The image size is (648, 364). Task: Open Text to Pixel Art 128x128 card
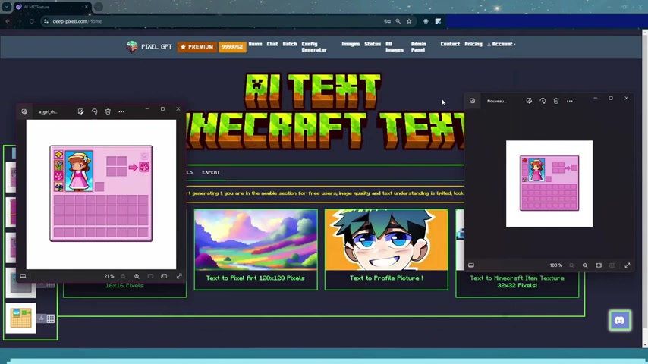tap(256, 249)
